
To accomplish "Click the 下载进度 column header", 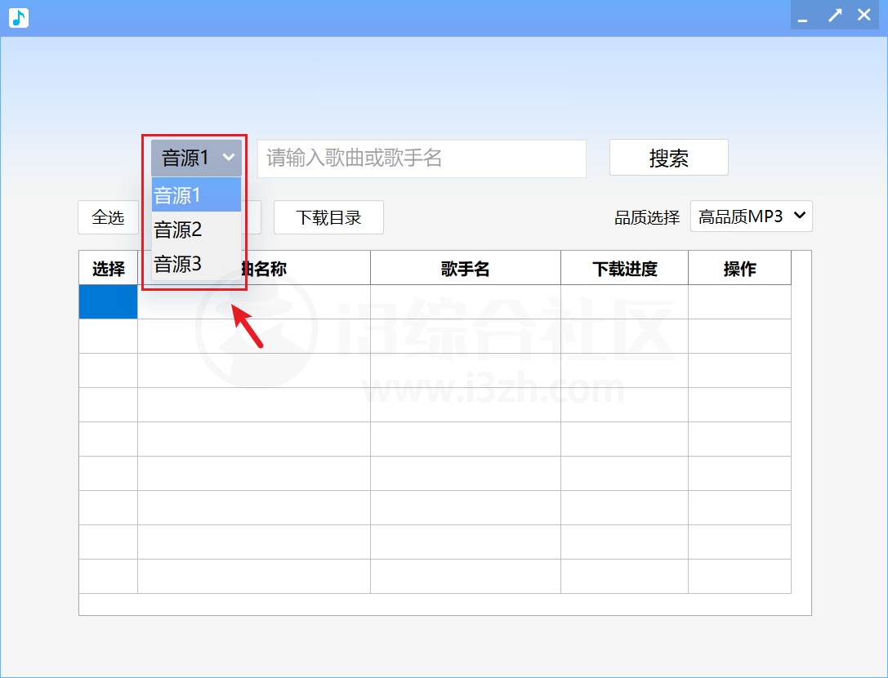I will tap(625, 268).
